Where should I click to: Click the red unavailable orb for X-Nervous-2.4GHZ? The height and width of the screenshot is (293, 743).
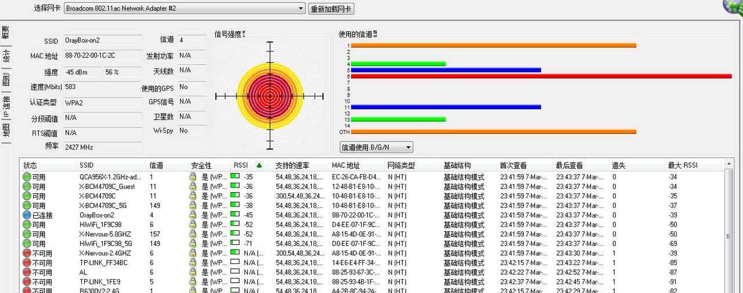coord(27,254)
